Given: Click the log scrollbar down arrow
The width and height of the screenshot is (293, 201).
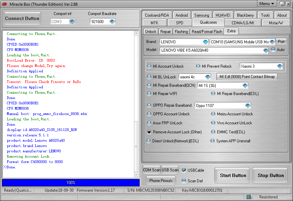Looking at the screenshot, I should pyautogui.click(x=136, y=175).
